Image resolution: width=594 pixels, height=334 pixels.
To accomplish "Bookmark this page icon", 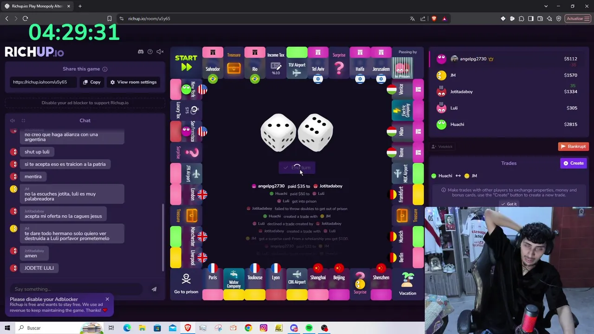I will tap(110, 19).
